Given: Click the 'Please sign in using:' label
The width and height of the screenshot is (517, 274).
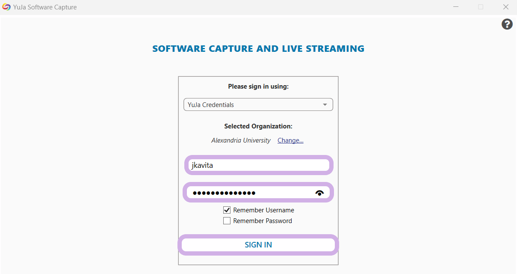Looking at the screenshot, I should click(x=258, y=86).
